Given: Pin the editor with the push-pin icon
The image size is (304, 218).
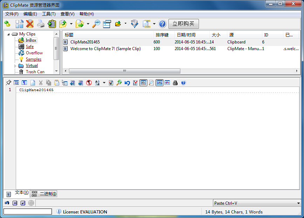Looking at the screenshot, I should 8,83.
